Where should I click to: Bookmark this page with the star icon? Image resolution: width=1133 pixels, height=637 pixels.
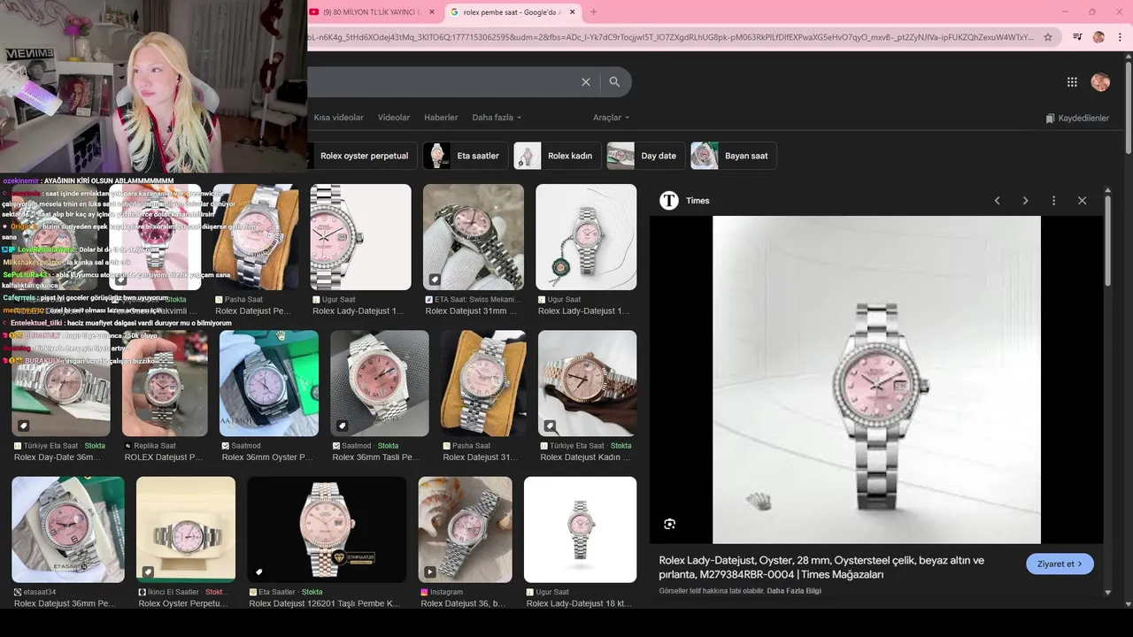(x=1048, y=37)
